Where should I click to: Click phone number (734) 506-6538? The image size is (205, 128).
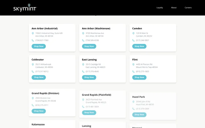(x=92, y=40)
